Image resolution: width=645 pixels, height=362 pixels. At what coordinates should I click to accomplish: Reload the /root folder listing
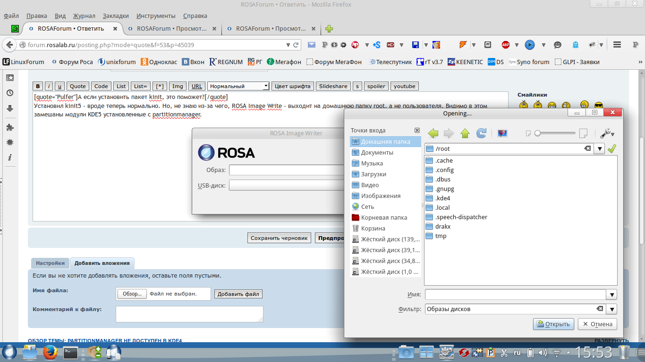pyautogui.click(x=481, y=133)
